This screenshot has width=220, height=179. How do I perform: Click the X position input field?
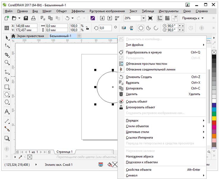coord(26,26)
